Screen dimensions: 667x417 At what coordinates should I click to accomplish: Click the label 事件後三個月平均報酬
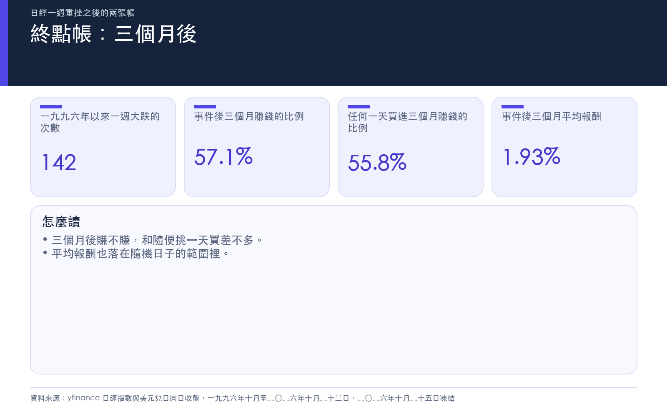click(x=551, y=116)
